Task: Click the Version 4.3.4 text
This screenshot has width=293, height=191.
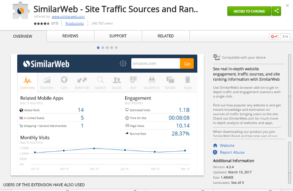Action: (x=223, y=167)
